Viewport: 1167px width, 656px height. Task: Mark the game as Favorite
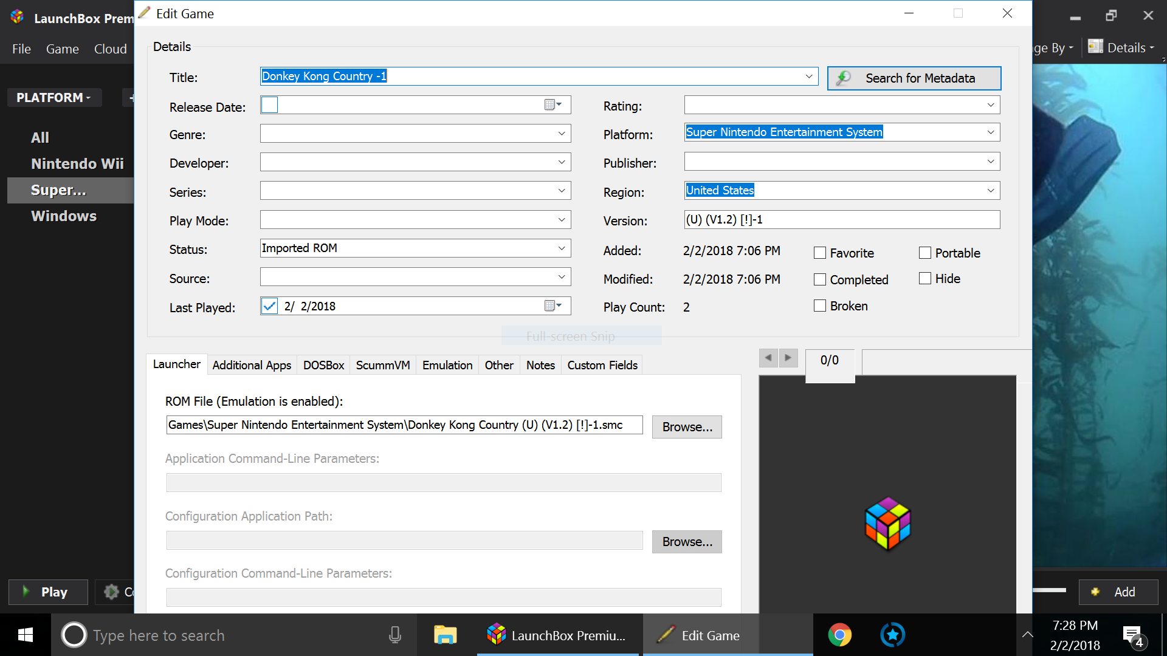820,253
